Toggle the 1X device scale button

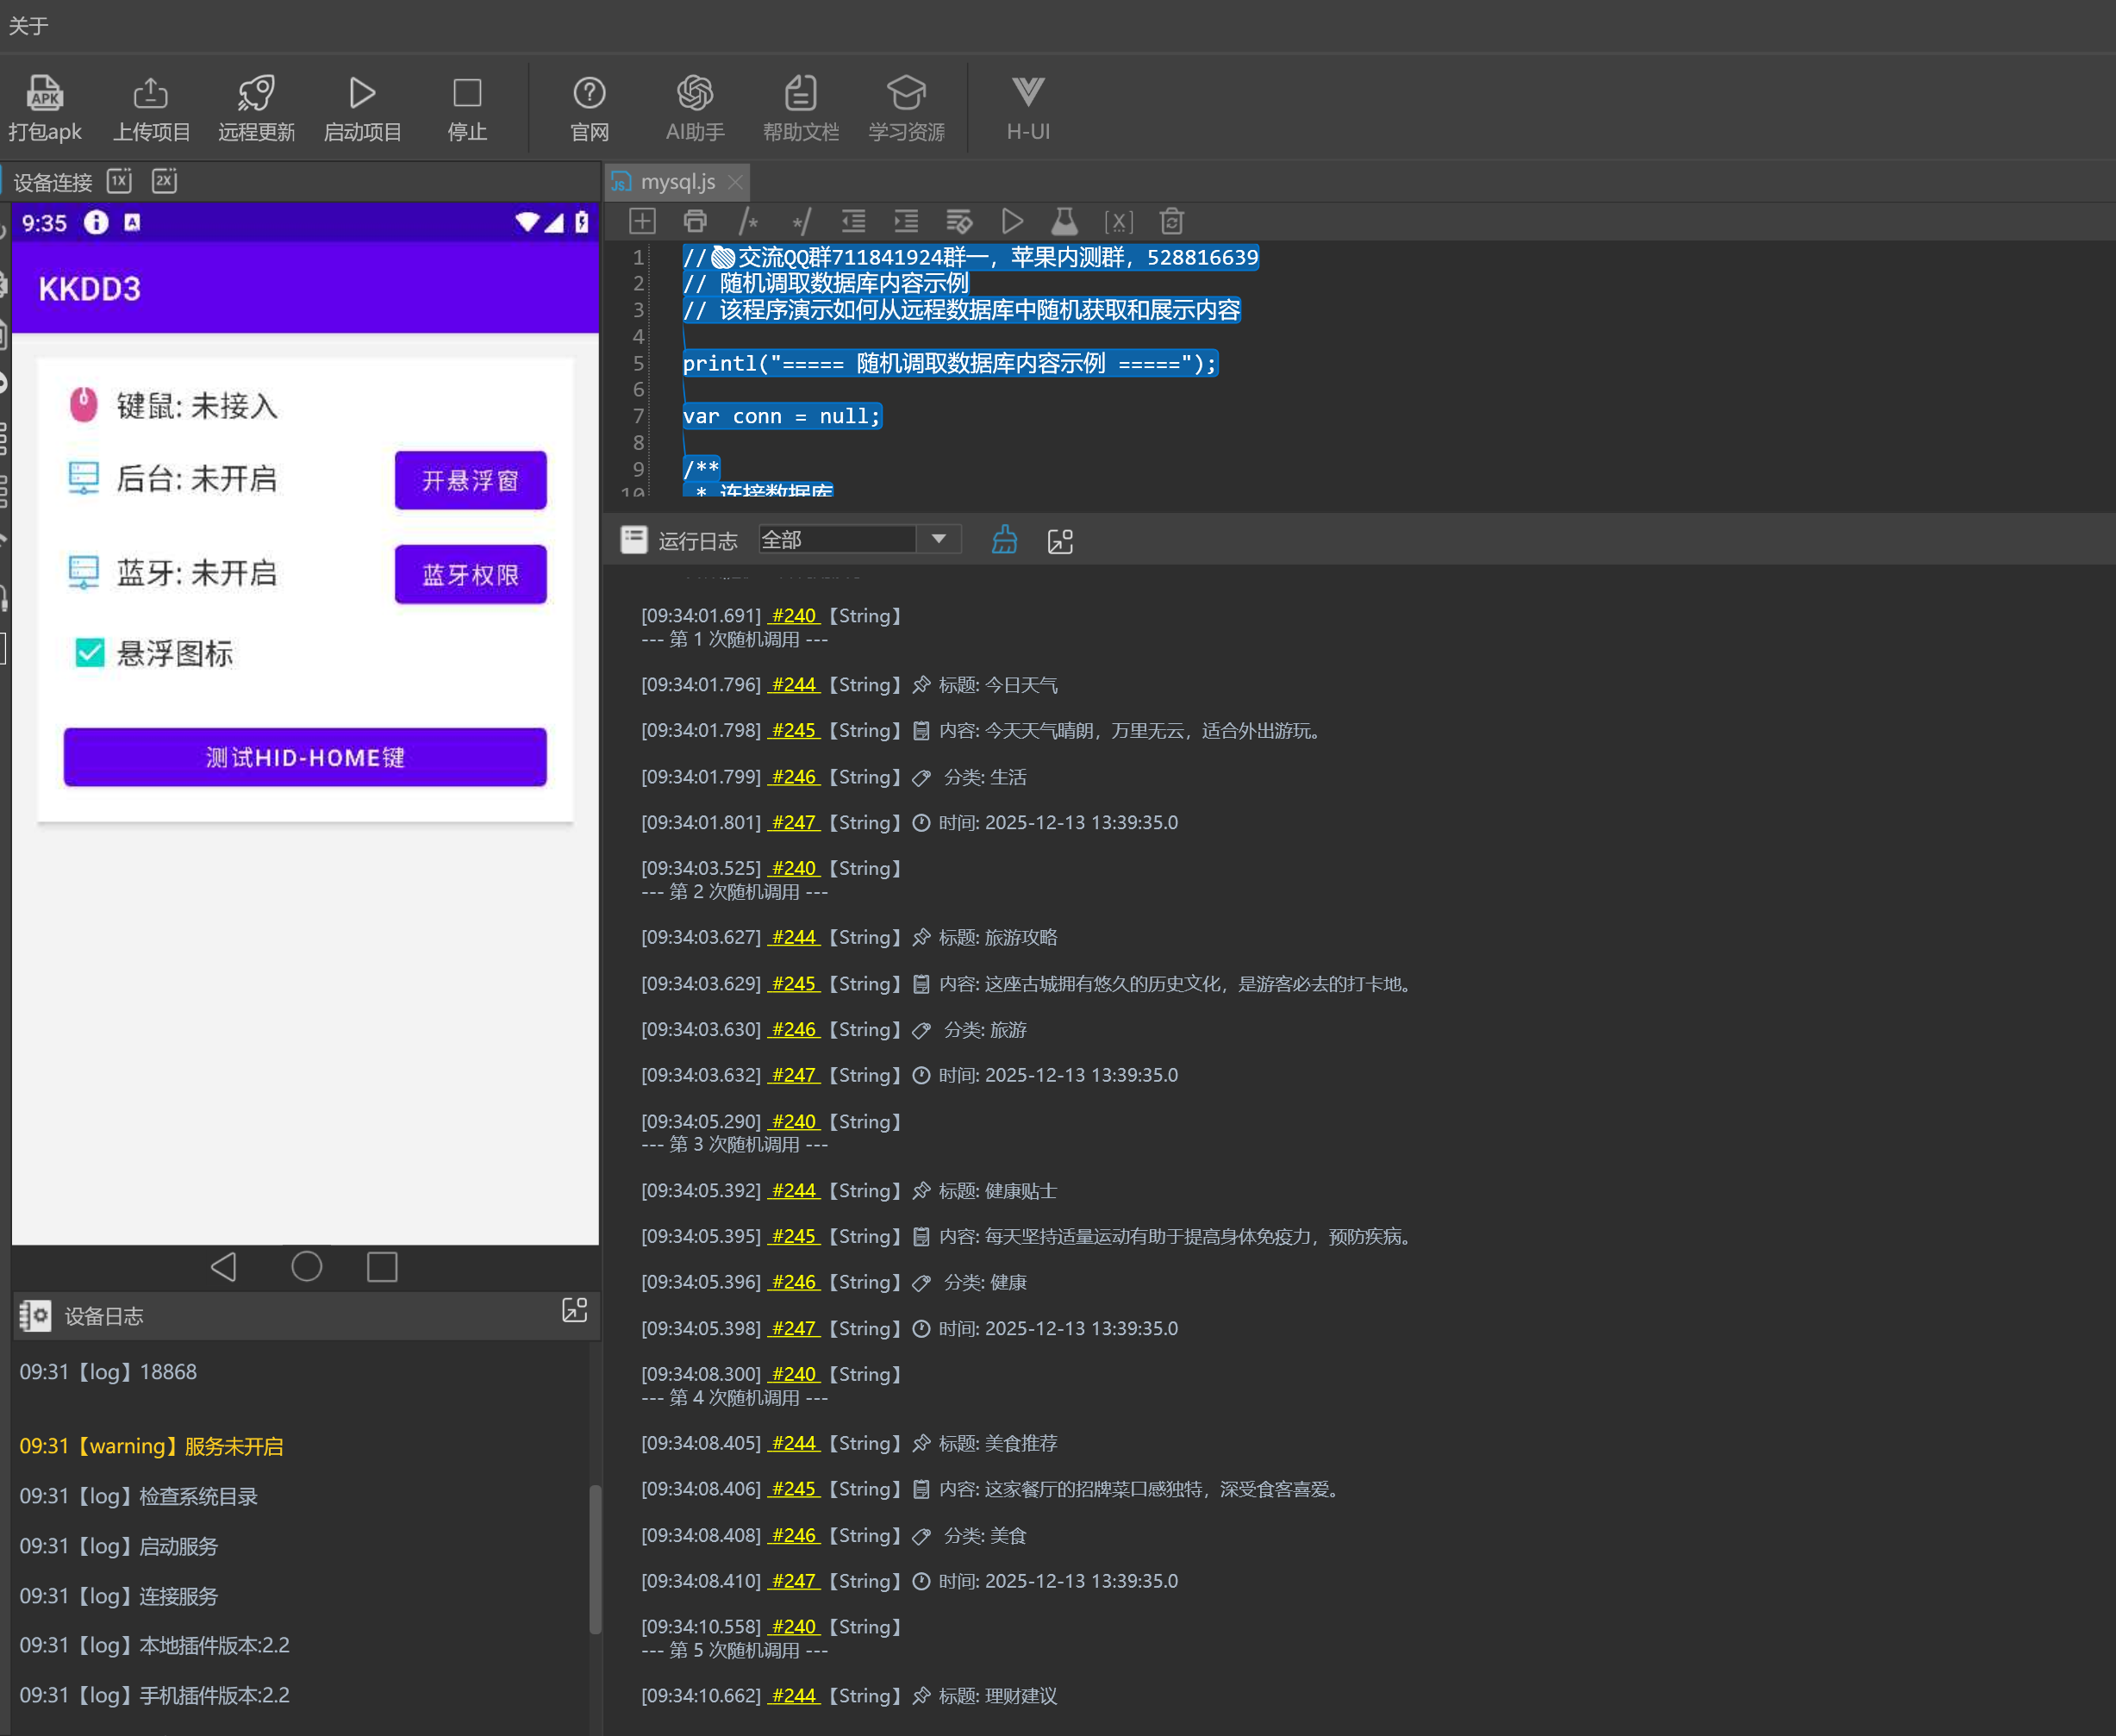pyautogui.click(x=120, y=181)
